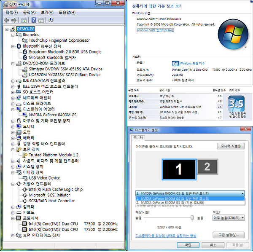Select the DEMO-PC computer name
The image size is (253, 252).
coord(25,29)
